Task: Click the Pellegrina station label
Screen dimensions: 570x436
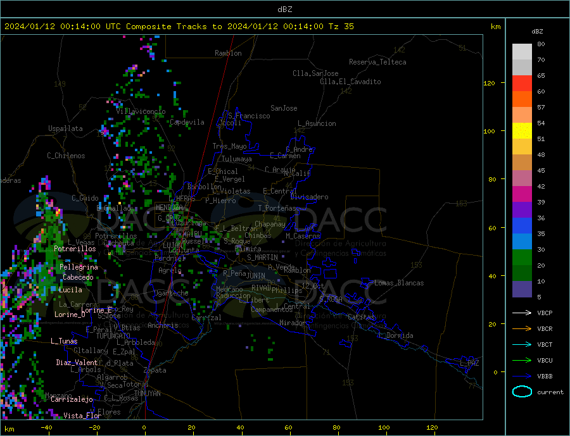Action: [79, 267]
